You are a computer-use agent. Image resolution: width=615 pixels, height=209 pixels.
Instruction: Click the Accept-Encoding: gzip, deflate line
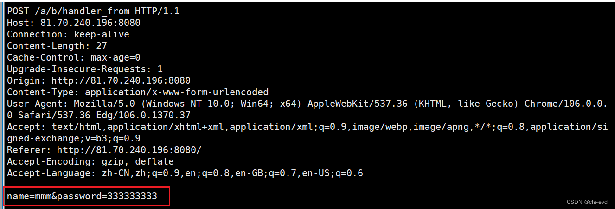(x=90, y=161)
